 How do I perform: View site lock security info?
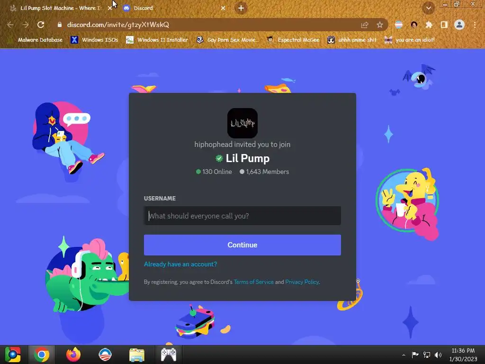point(60,25)
